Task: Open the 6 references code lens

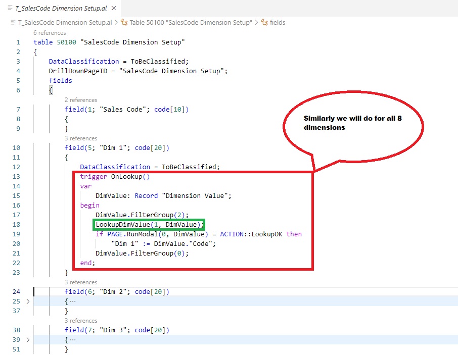Action: [50, 33]
